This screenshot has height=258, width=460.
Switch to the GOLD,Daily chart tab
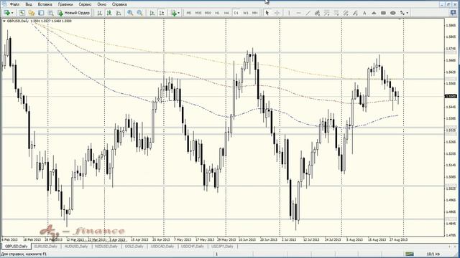[134, 247]
